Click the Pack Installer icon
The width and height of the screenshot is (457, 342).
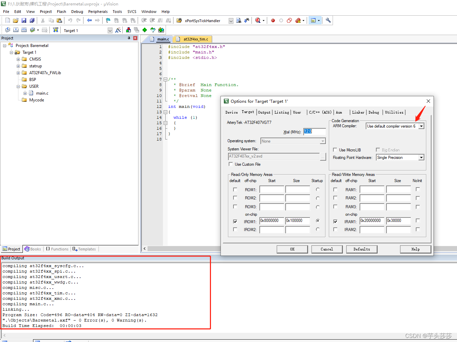161,30
